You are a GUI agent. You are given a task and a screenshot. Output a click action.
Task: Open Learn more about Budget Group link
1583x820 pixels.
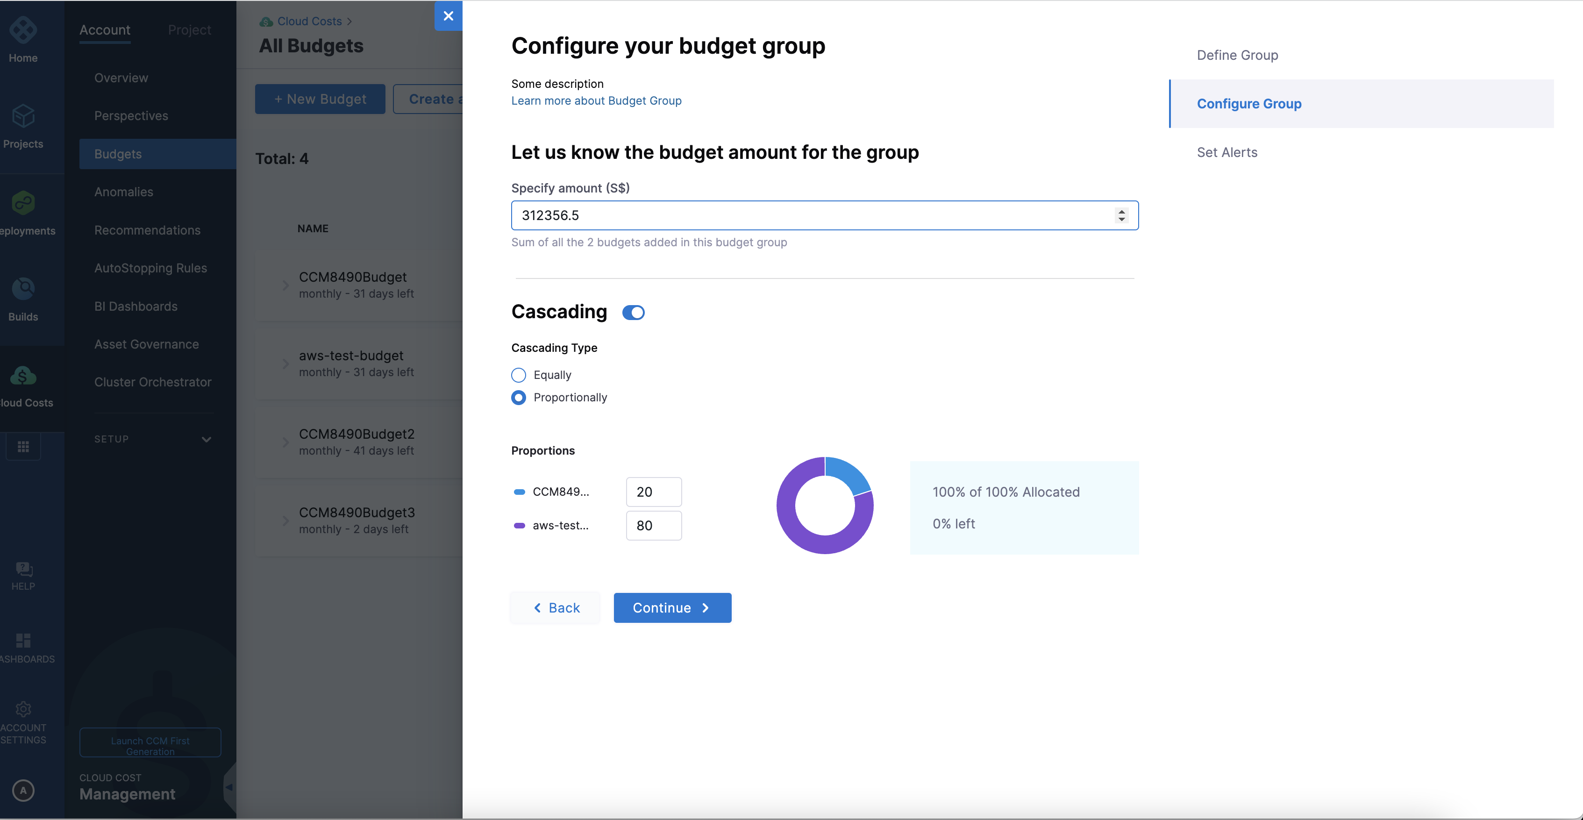pos(596,100)
